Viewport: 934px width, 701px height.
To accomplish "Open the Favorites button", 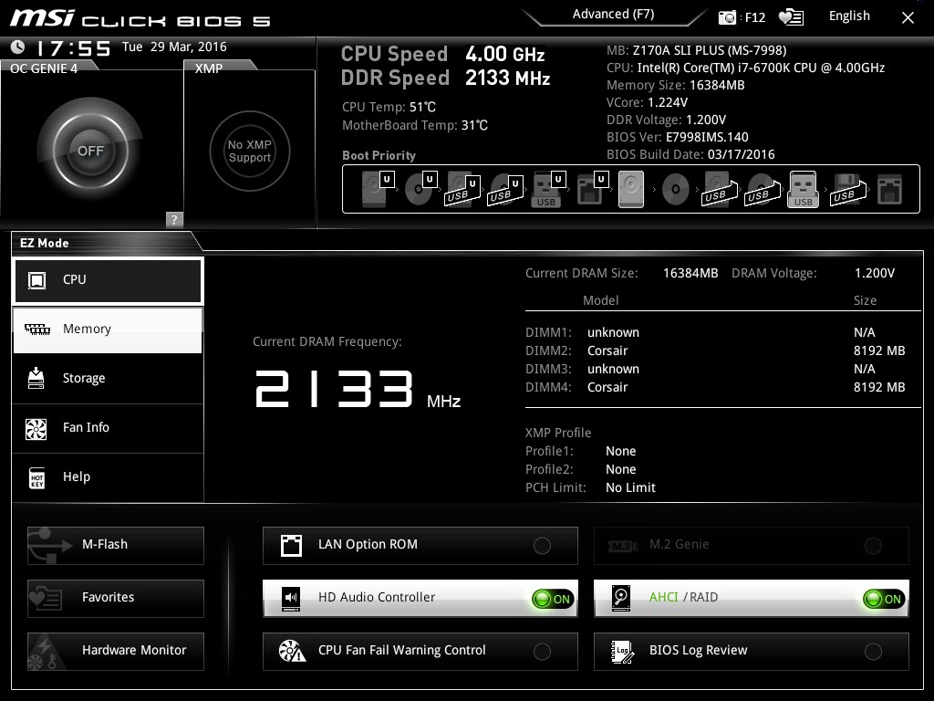I will (x=116, y=599).
